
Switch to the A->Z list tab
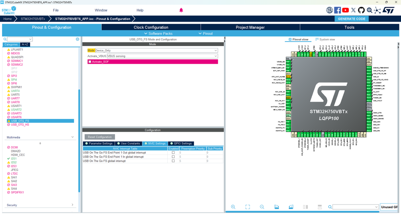(25, 44)
